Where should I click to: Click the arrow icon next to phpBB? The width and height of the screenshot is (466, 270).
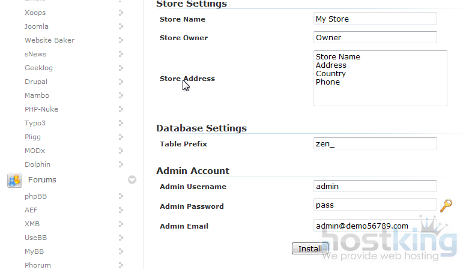121,196
